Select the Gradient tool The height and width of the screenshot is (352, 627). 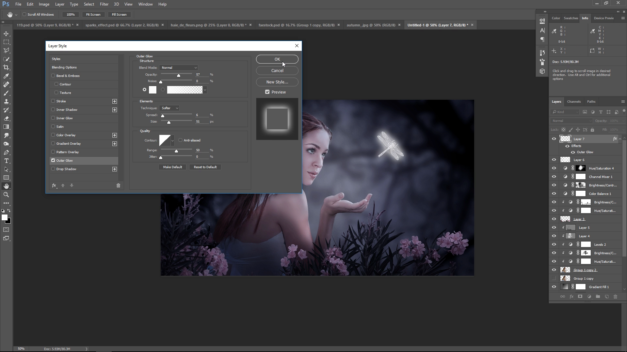[x=6, y=127]
